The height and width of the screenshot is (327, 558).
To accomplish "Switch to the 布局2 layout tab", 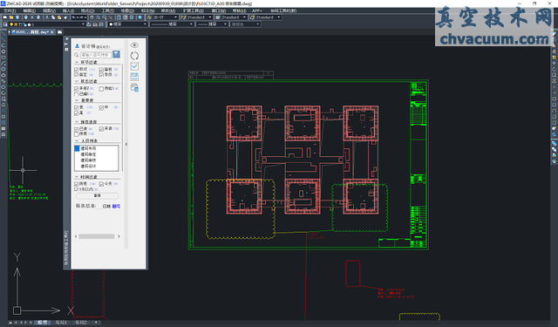I will point(81,323).
